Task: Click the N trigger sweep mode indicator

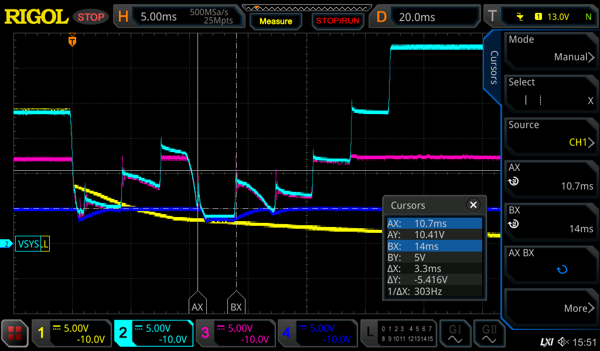Action: pyautogui.click(x=588, y=17)
